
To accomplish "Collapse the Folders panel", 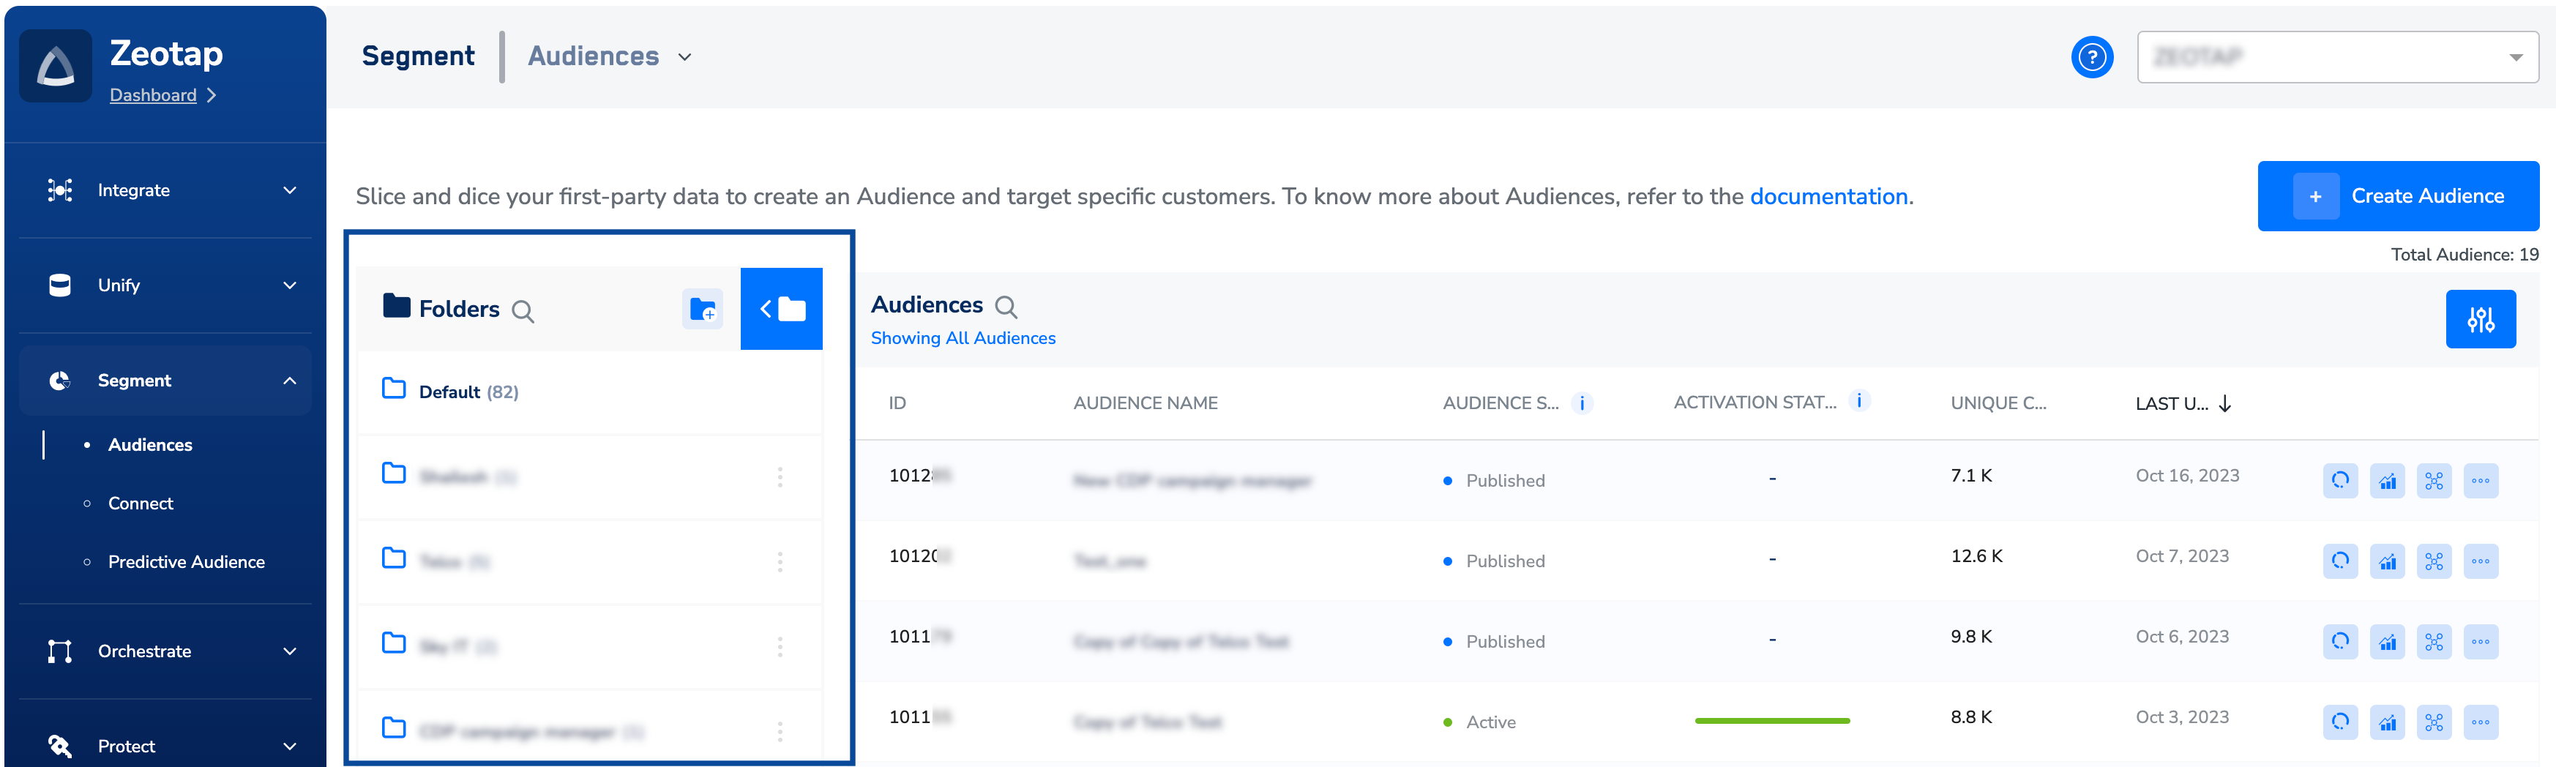I will point(781,310).
